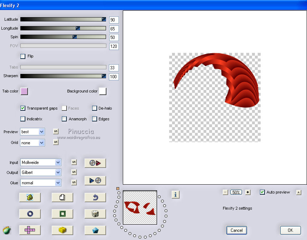Image resolution: width=307 pixels, height=240 pixels.
Task: Click the copy pages icon button
Action: point(62,197)
